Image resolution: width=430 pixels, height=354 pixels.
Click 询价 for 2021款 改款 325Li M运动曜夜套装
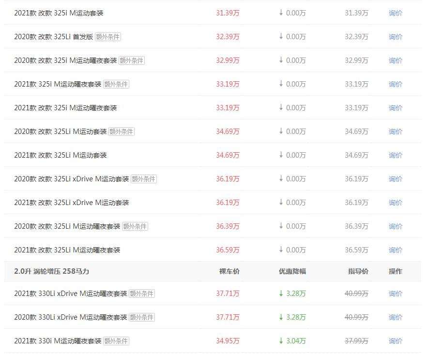tap(395, 250)
